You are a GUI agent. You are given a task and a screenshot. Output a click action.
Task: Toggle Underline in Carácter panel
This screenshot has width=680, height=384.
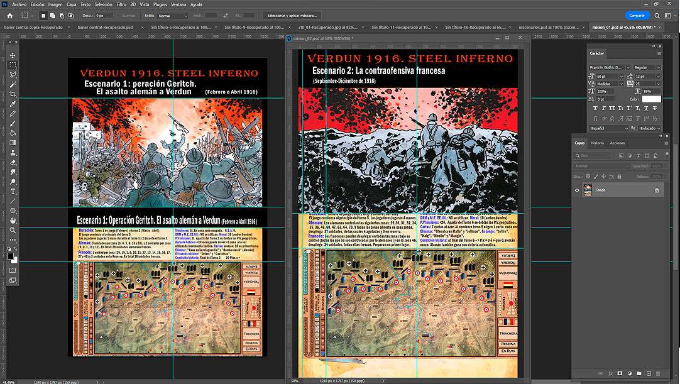[645, 108]
